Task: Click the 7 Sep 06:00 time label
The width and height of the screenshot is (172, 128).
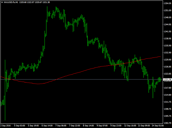Action: [61, 126]
